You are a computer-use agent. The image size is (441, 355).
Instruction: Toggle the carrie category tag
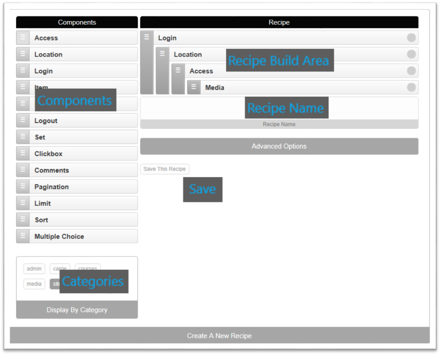(x=59, y=269)
